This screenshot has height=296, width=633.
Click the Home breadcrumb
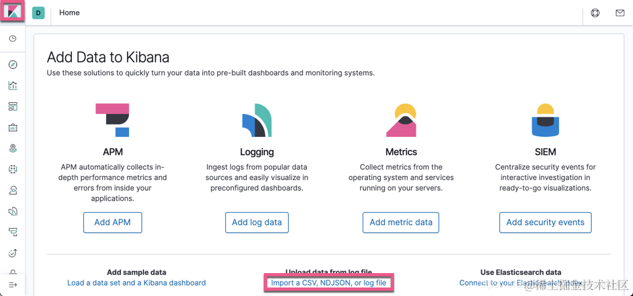point(69,12)
